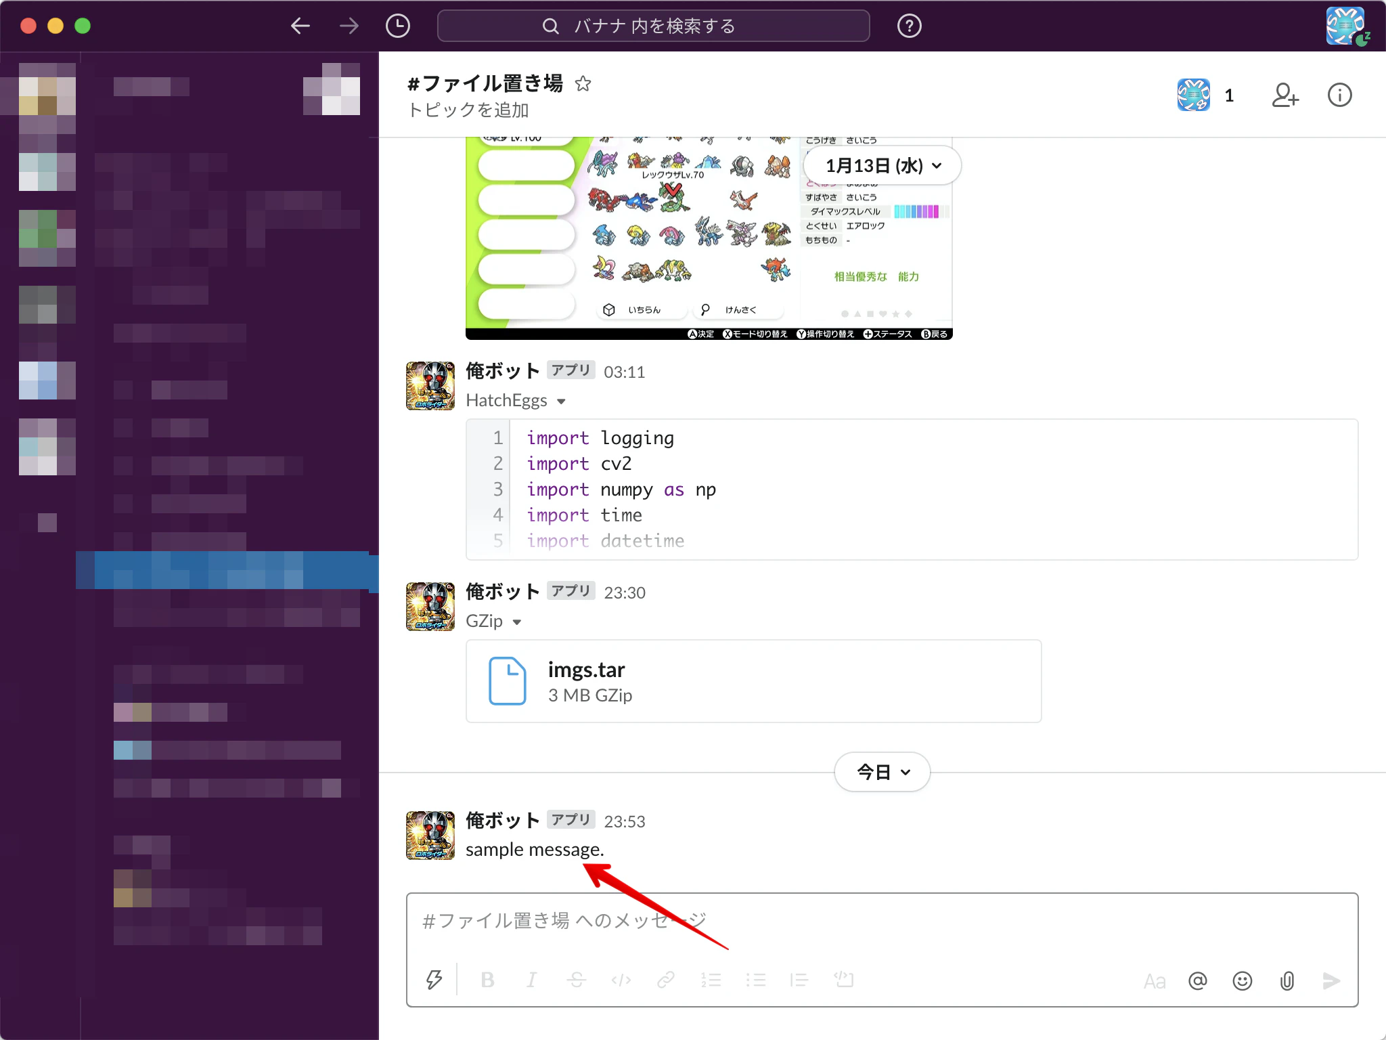
Task: Toggle blockquote formatting
Action: (x=799, y=980)
